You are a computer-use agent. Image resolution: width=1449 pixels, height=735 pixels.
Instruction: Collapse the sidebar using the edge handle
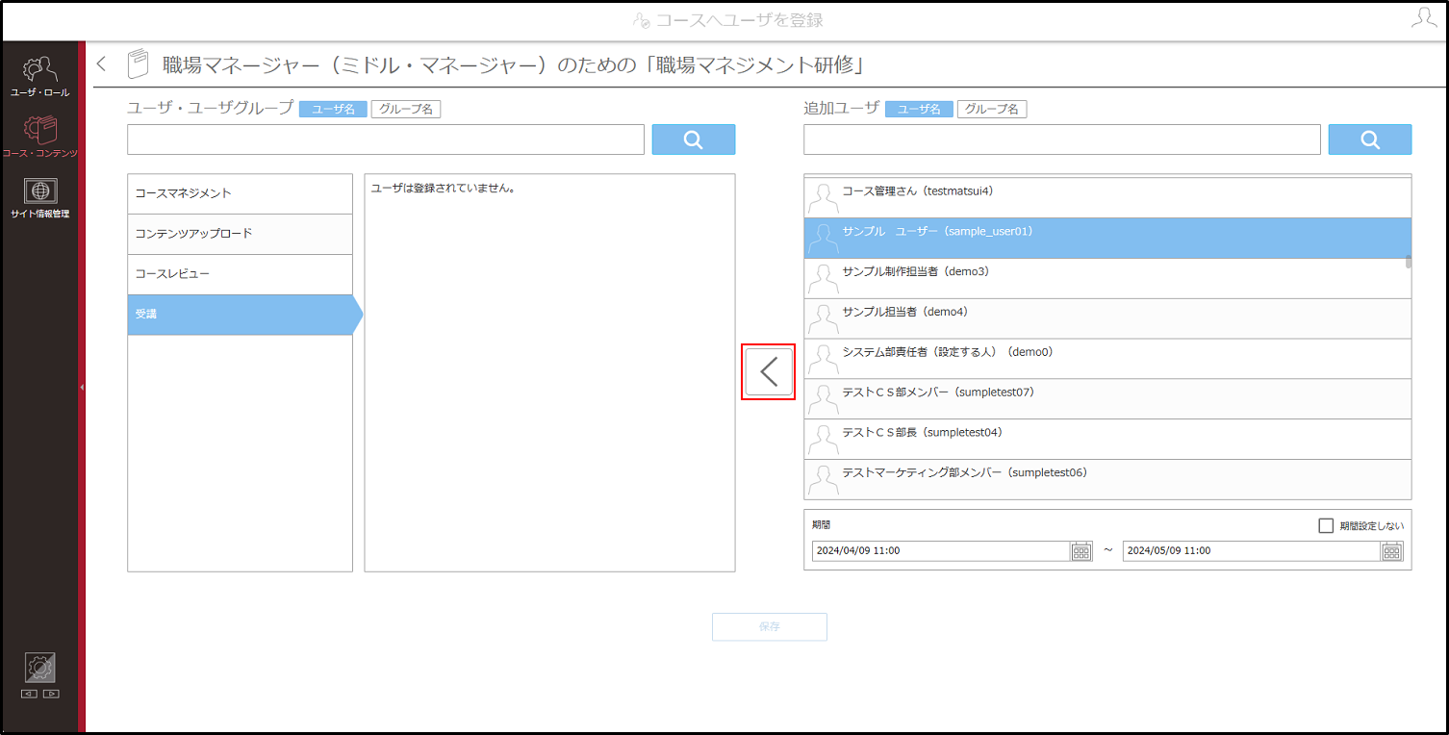point(82,387)
